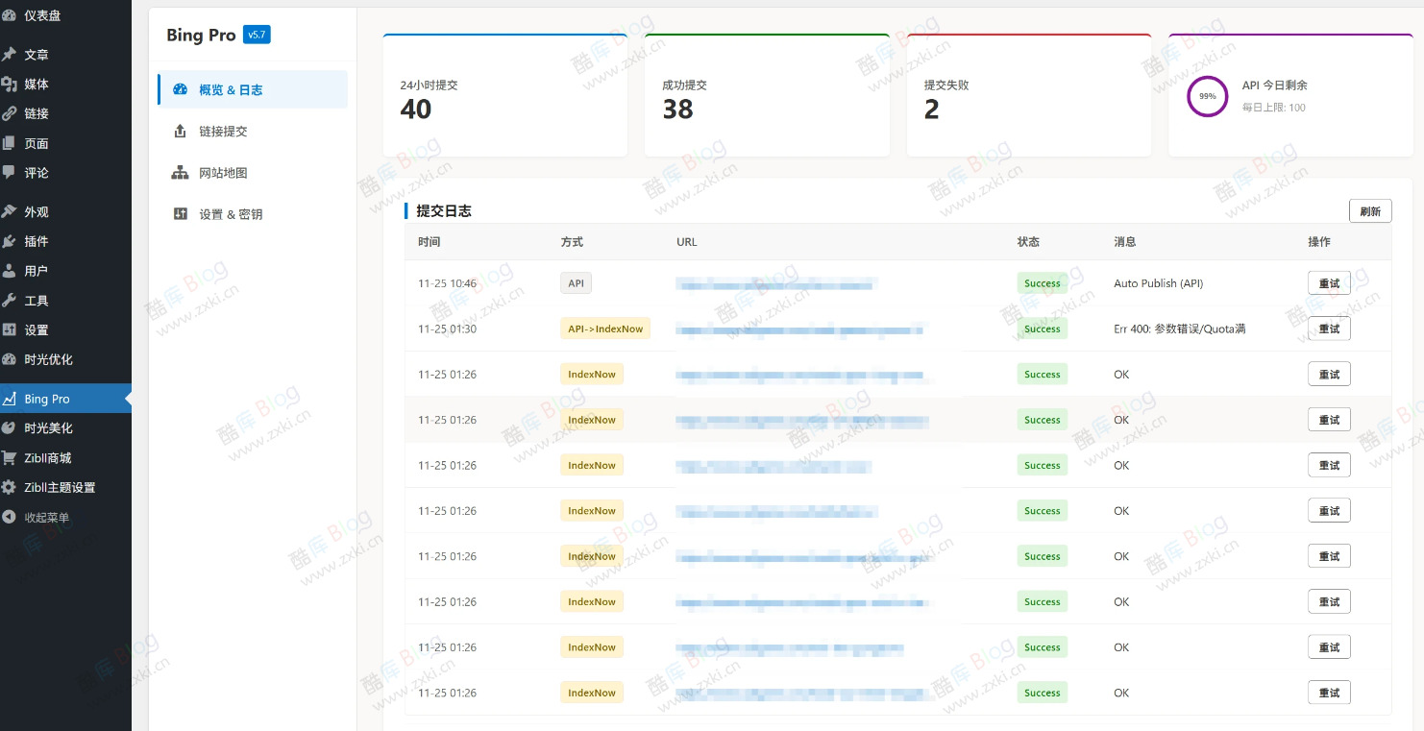This screenshot has width=1424, height=731.
Task: Open the 概览 & 日志 gauge icon
Action: click(181, 88)
